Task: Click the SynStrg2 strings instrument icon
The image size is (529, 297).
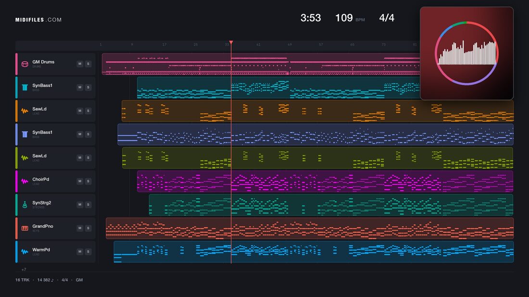Action: point(25,205)
